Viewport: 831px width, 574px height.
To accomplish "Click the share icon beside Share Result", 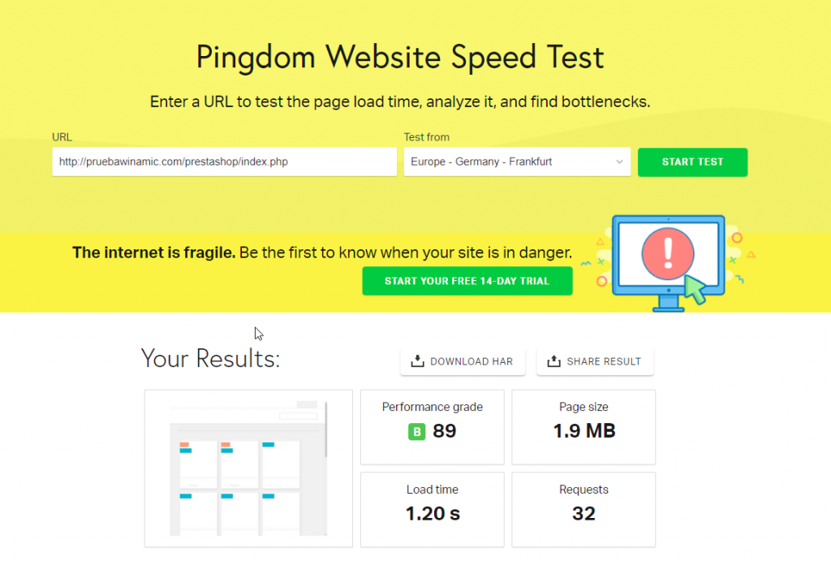I will tap(554, 361).
